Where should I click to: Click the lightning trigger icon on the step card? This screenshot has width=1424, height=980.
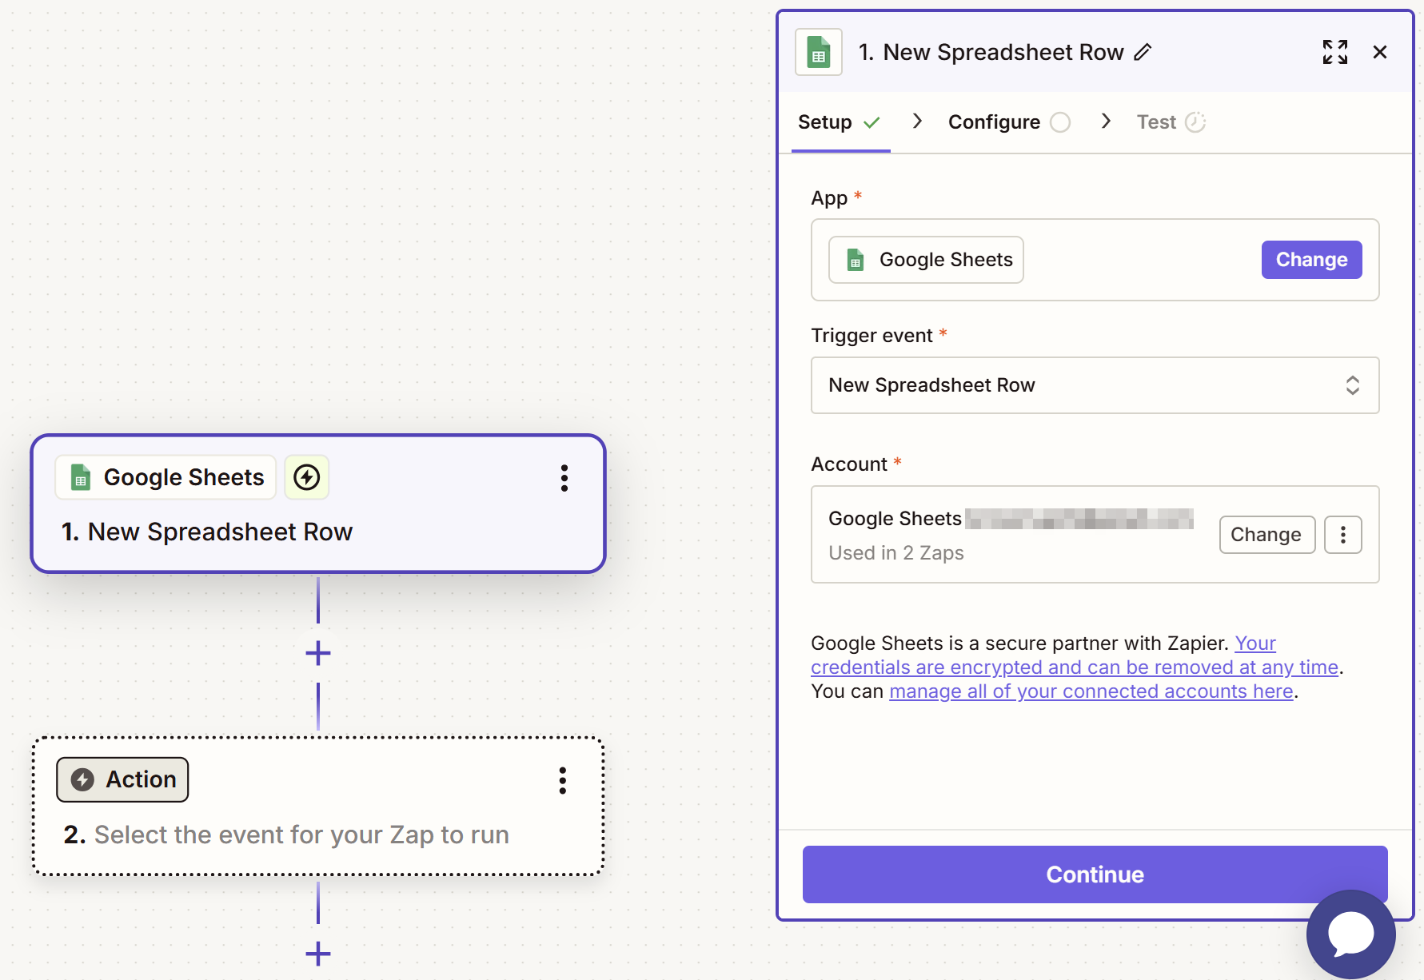click(x=306, y=477)
